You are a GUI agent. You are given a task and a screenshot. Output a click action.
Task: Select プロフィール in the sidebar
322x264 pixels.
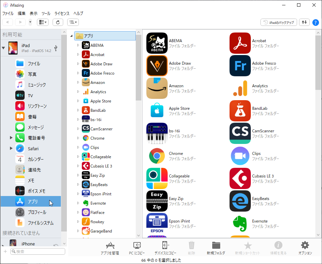[x=31, y=212]
